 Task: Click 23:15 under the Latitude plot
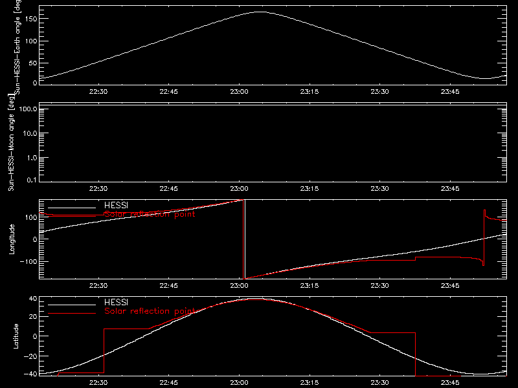tap(310, 383)
